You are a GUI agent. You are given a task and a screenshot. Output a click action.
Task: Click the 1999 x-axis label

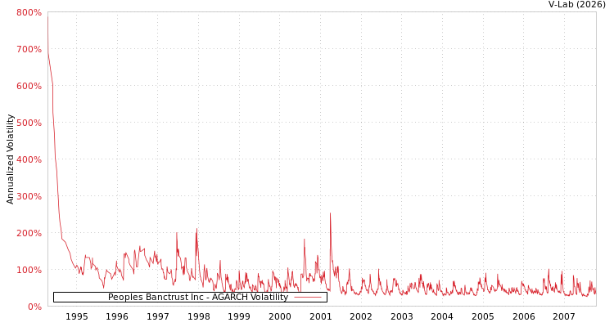[x=239, y=316]
